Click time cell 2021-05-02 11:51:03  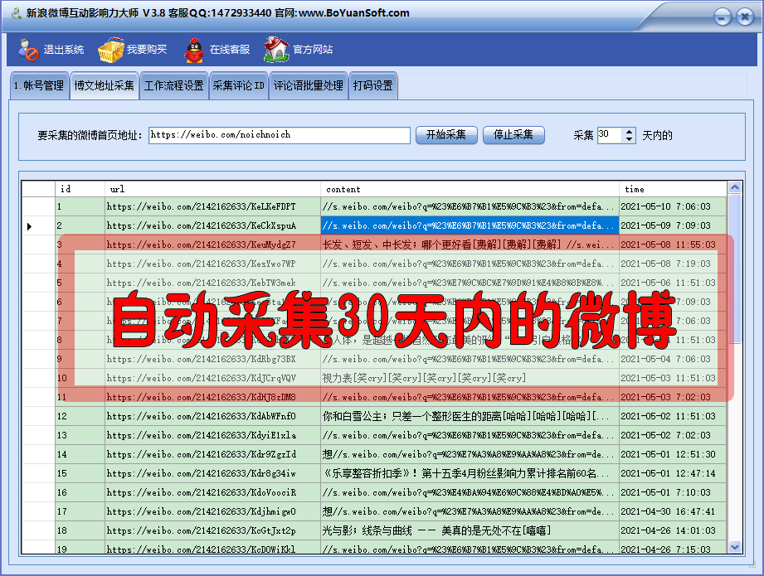click(x=673, y=416)
